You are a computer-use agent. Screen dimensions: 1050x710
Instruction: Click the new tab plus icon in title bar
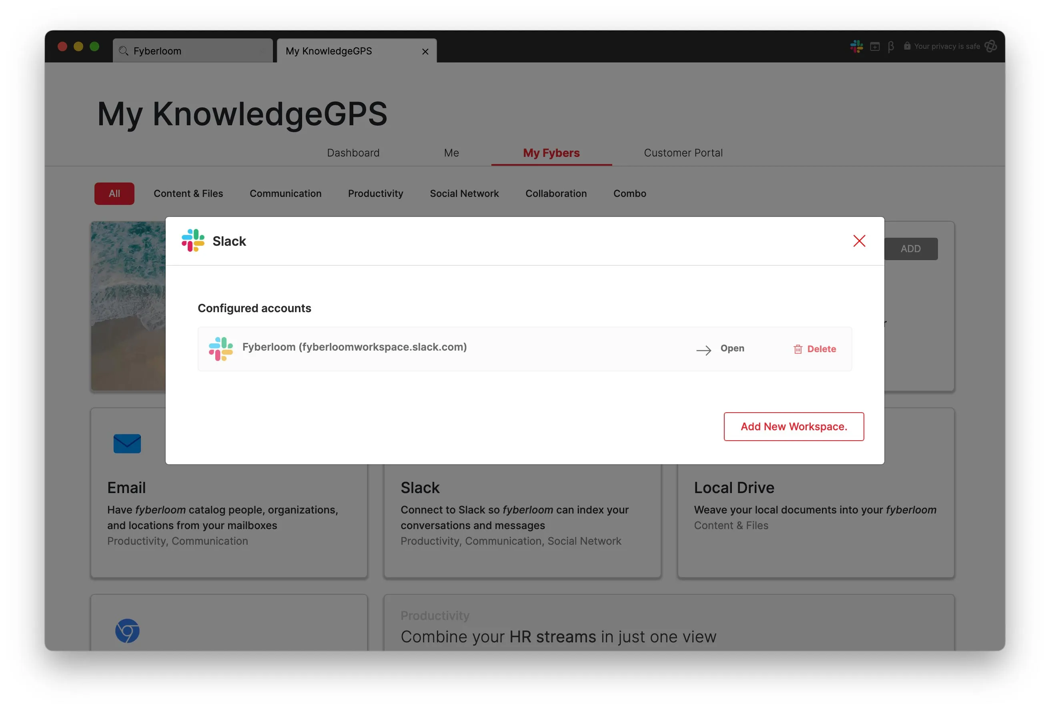click(x=874, y=46)
